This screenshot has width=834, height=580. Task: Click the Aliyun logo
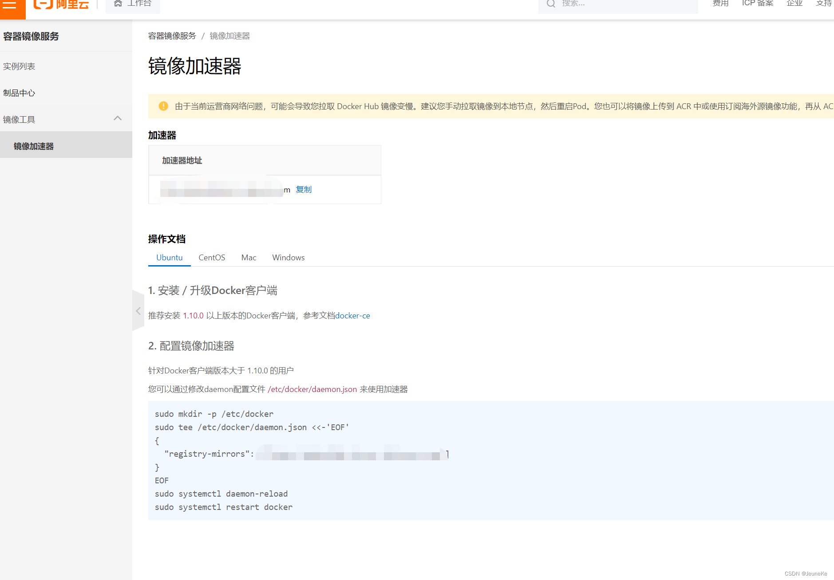[x=61, y=4]
